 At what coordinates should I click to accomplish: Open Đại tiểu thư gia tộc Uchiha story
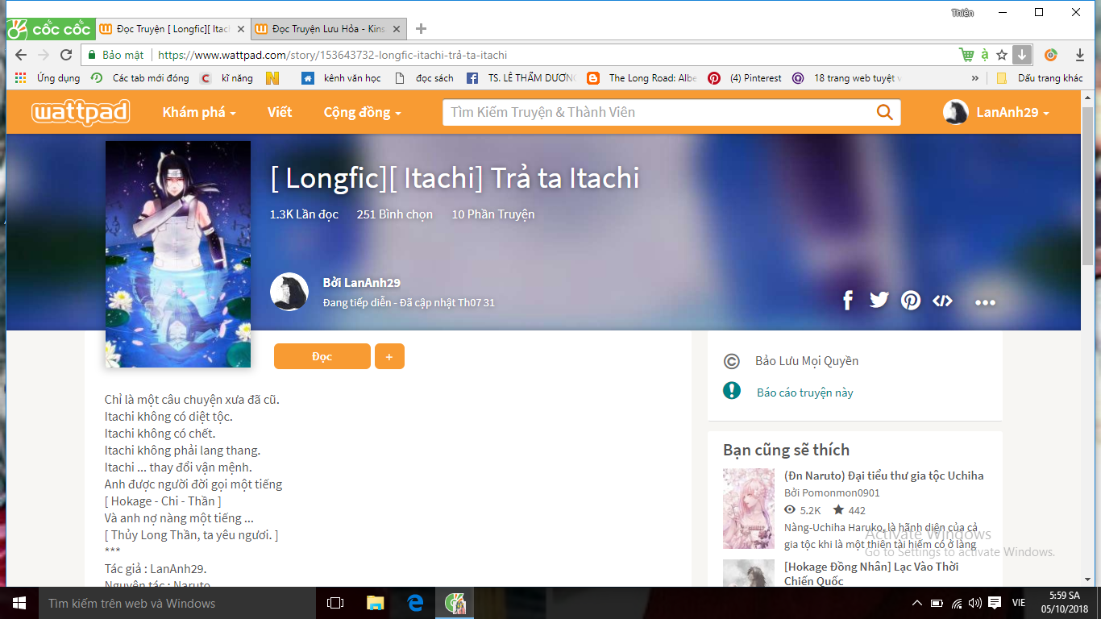[x=883, y=476]
